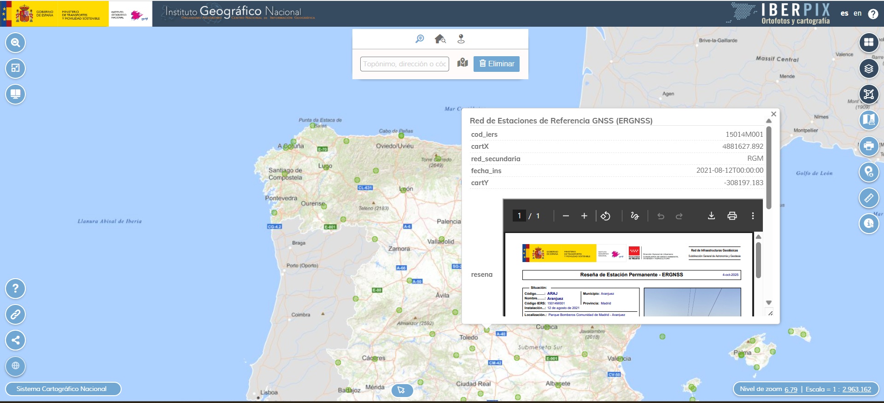The image size is (884, 403).
Task: Activate the drawing vector edit tool
Action: click(868, 94)
